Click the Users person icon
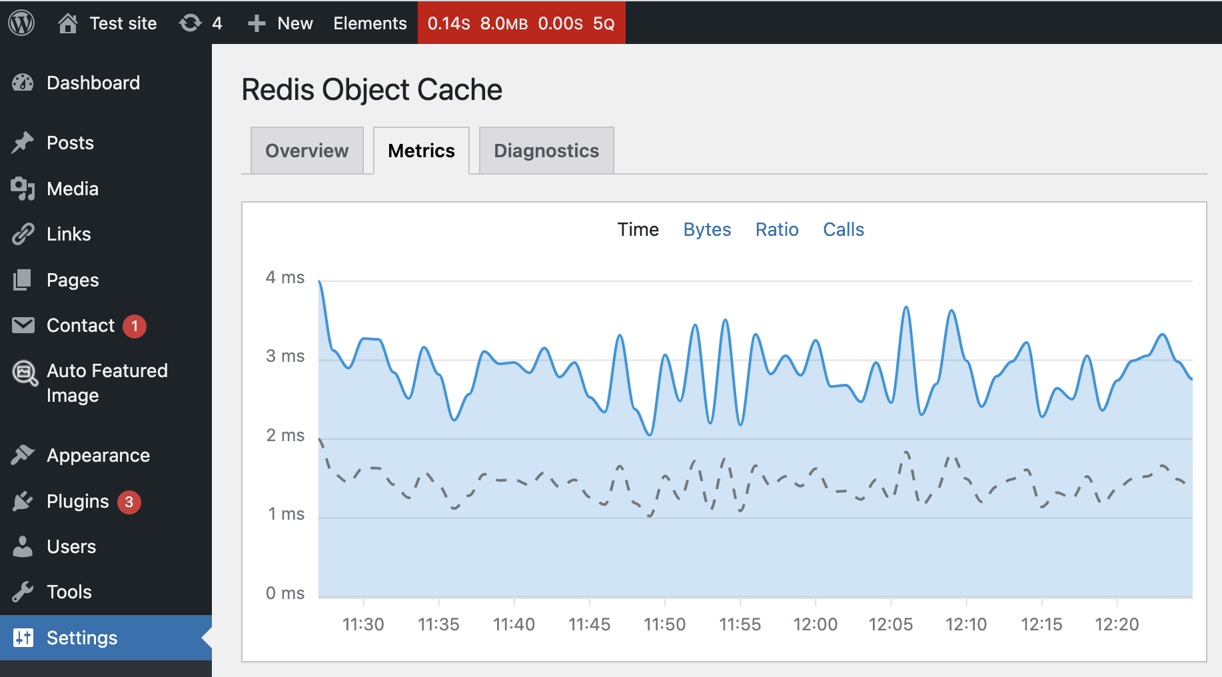The image size is (1222, 677). click(x=23, y=546)
